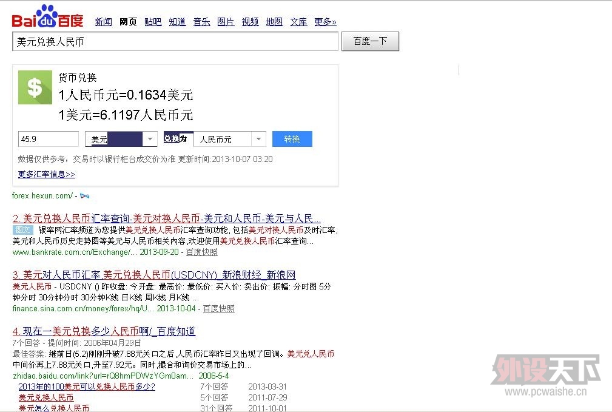Click the 百度一下 search button

pyautogui.click(x=370, y=41)
